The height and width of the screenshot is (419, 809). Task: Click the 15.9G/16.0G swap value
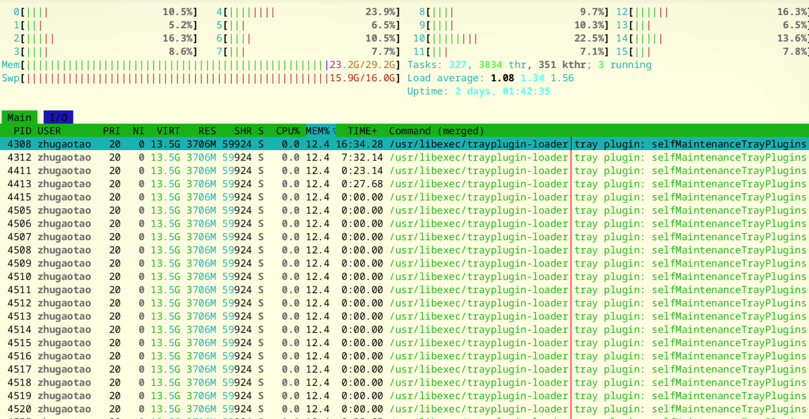(362, 78)
